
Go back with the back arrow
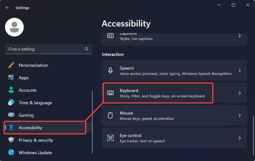pyautogui.click(x=7, y=8)
